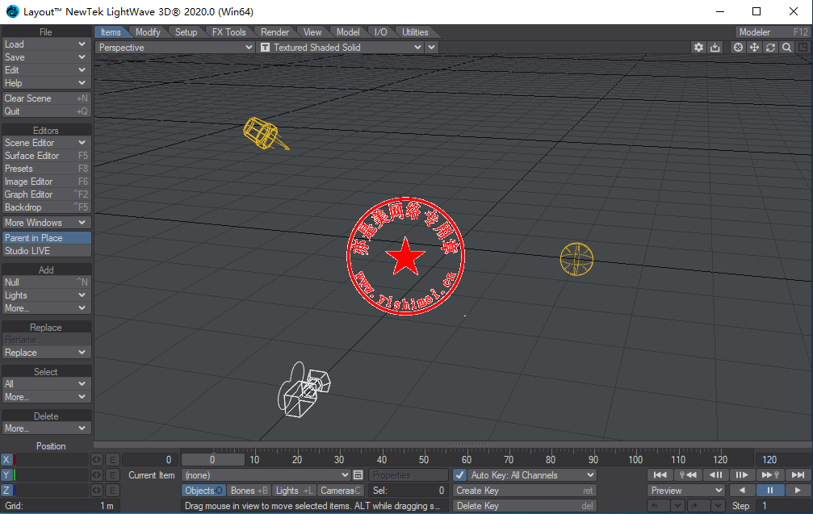
Task: Click the viewport center target icon
Action: click(738, 47)
